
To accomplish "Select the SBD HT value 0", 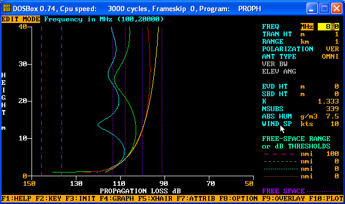I will 336,94.
